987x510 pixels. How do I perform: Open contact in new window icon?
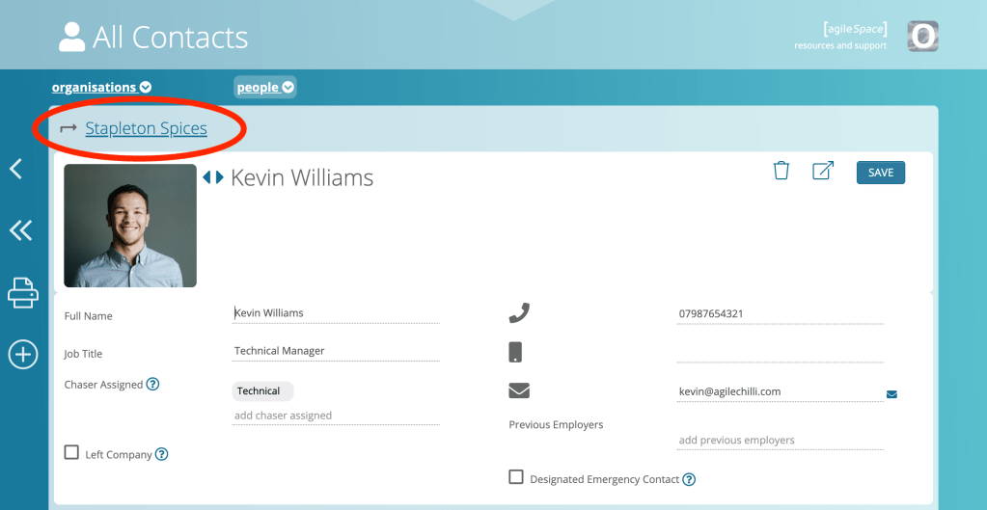click(x=822, y=172)
